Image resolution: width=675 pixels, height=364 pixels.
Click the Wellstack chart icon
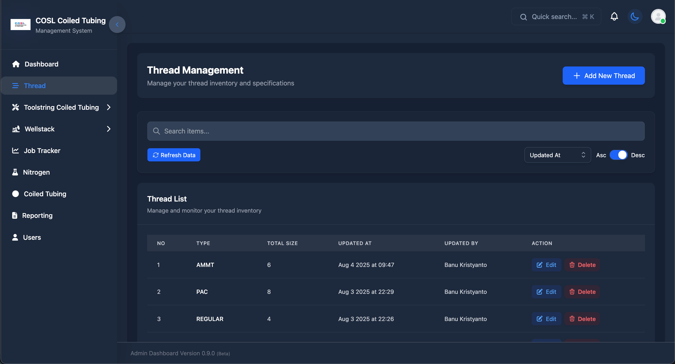[16, 129]
